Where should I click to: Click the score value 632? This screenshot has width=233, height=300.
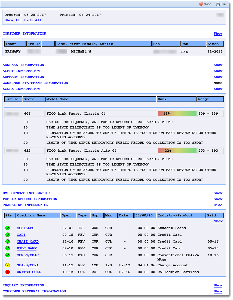[x=27, y=151]
